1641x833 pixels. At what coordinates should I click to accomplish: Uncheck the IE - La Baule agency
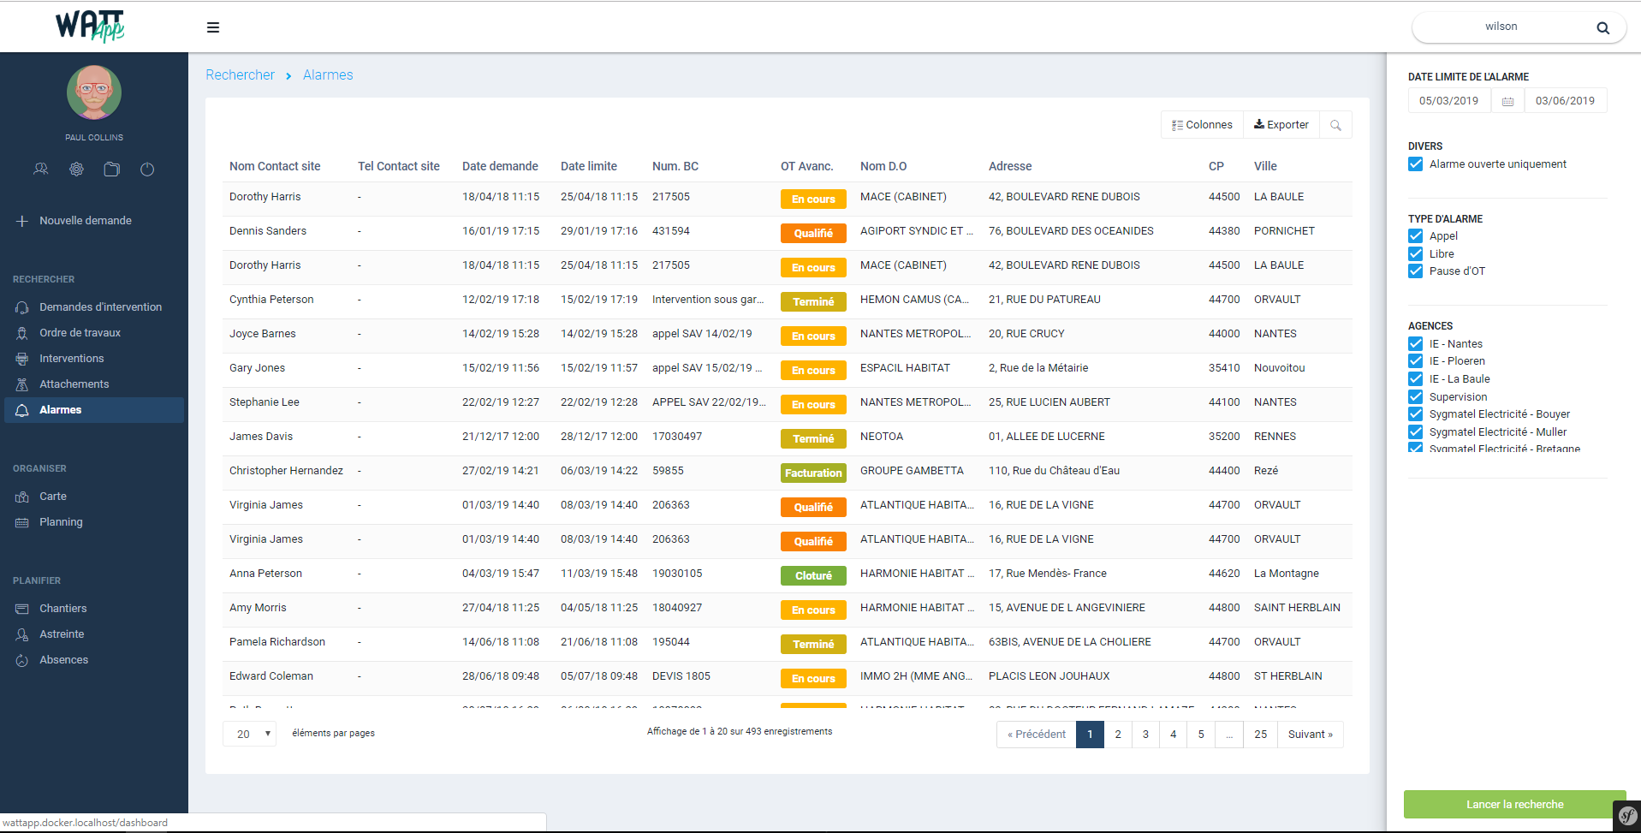click(x=1416, y=379)
